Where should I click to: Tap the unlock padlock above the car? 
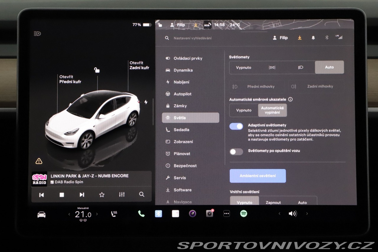pos(97,70)
